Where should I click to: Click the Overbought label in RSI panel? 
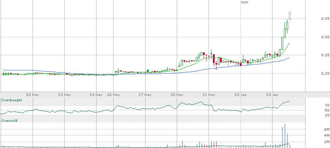coord(12,100)
